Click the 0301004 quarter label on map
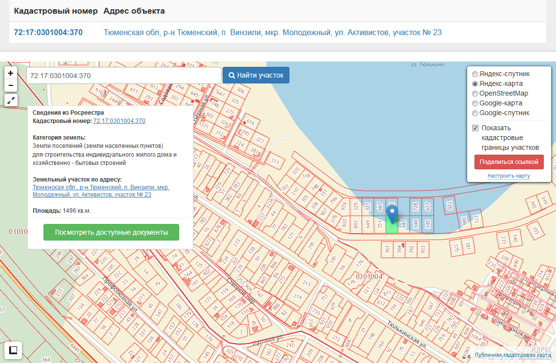 (x=369, y=276)
